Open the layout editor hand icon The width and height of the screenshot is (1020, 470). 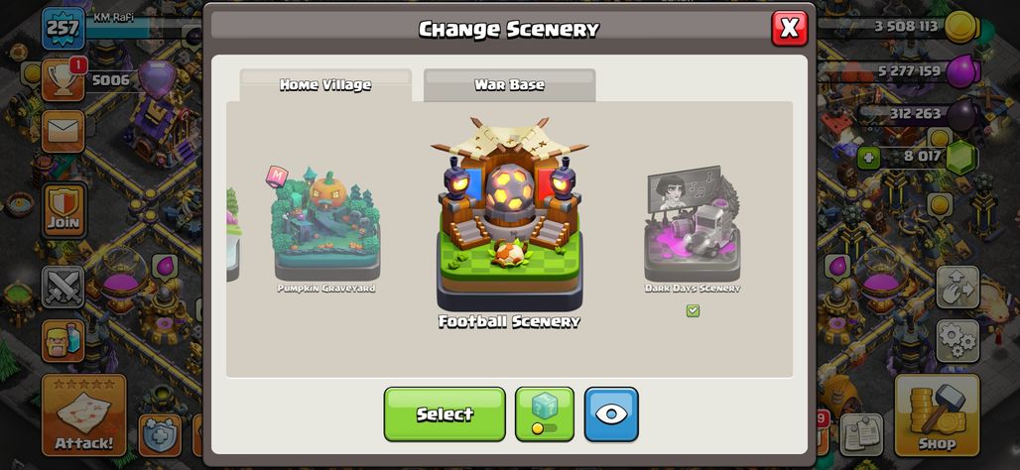point(957,287)
